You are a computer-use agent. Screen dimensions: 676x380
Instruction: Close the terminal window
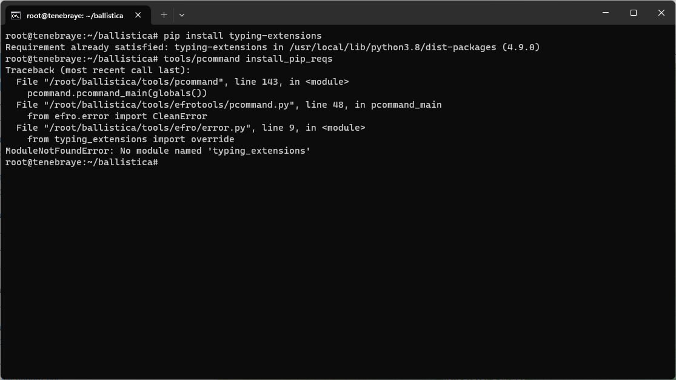pos(661,13)
